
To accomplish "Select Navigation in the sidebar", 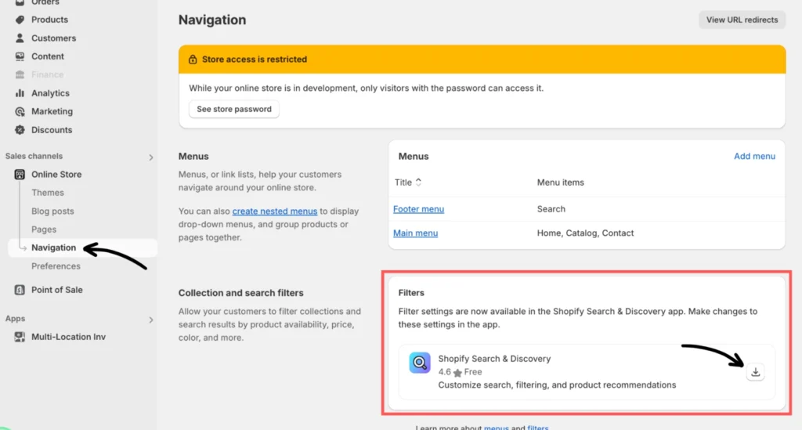I will [x=53, y=248].
